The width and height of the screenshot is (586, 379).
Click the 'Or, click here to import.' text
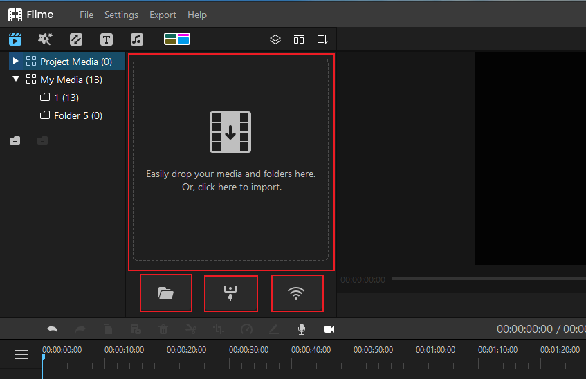(232, 187)
